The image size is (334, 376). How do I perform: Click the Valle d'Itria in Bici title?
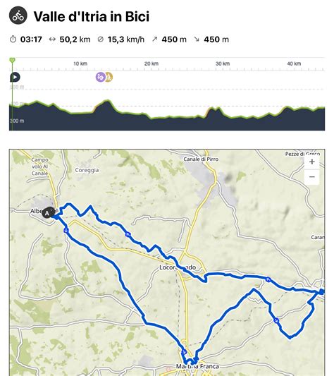tap(92, 16)
